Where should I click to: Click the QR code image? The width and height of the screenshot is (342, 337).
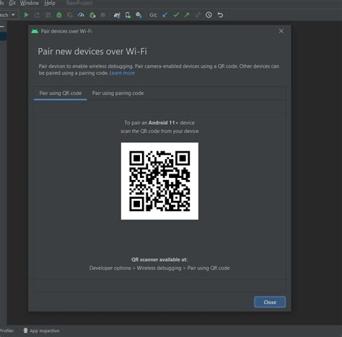(x=159, y=181)
